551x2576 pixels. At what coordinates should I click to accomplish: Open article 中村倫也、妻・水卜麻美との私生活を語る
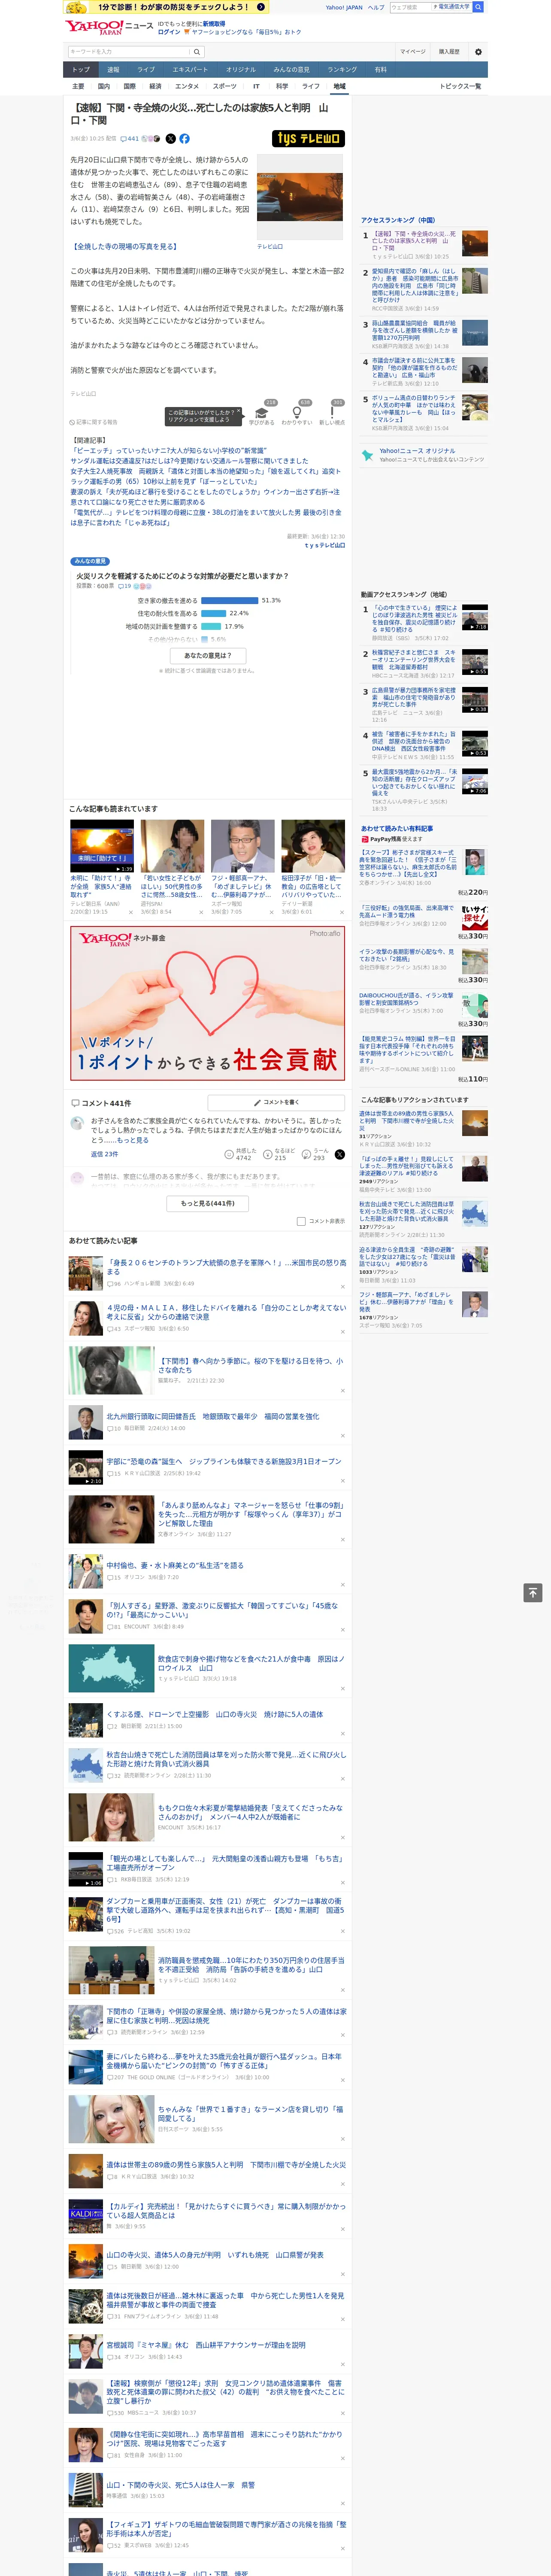coord(175,1566)
